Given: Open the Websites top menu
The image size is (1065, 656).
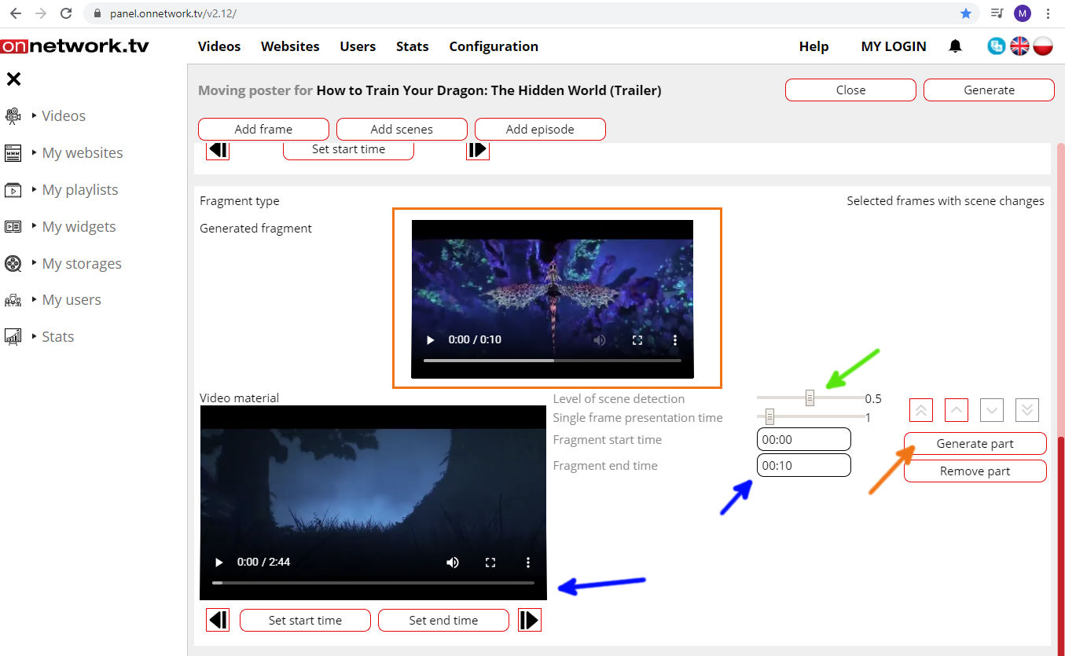Looking at the screenshot, I should (290, 46).
